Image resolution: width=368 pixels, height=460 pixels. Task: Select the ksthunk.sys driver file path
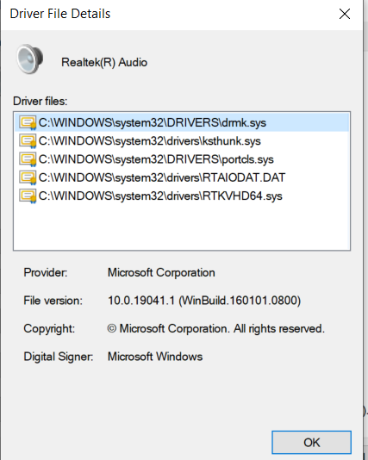coord(150,141)
